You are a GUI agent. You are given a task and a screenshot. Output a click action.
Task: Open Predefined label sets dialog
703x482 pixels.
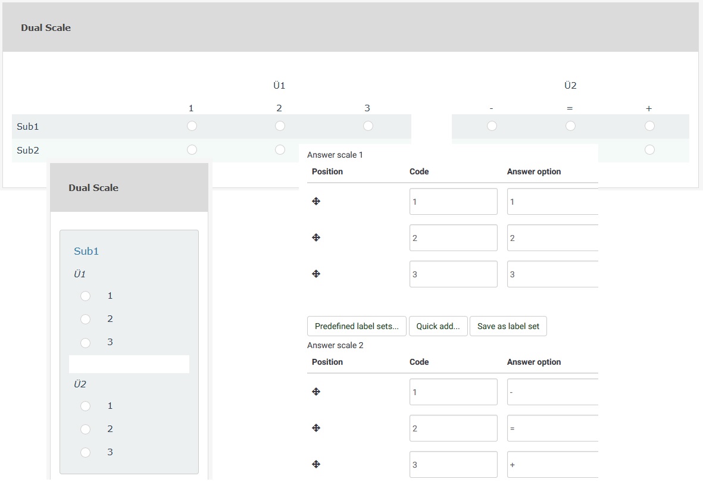(x=357, y=326)
